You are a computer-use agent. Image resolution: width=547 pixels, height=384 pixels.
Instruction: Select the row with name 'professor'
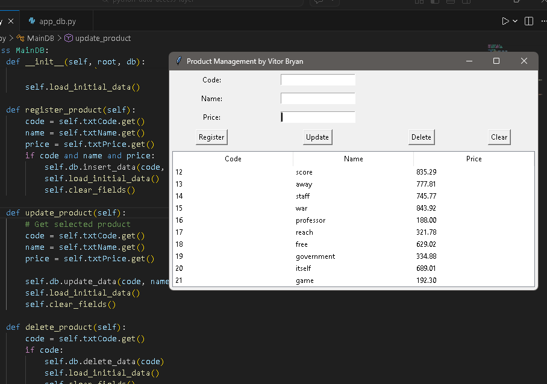354,220
